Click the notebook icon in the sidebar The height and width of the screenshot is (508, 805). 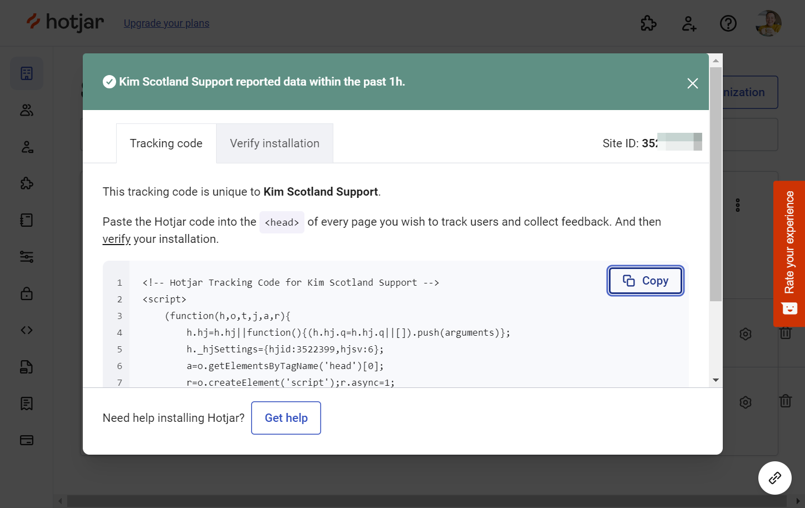click(x=27, y=220)
